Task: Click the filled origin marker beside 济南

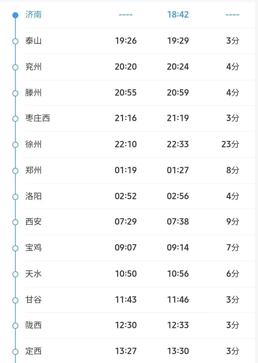Action: tap(16, 15)
